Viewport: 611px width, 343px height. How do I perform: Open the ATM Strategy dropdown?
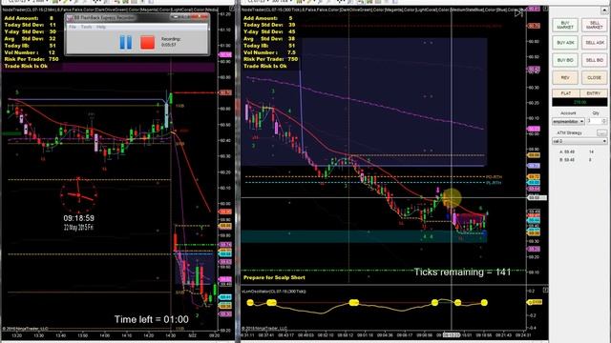pos(579,141)
